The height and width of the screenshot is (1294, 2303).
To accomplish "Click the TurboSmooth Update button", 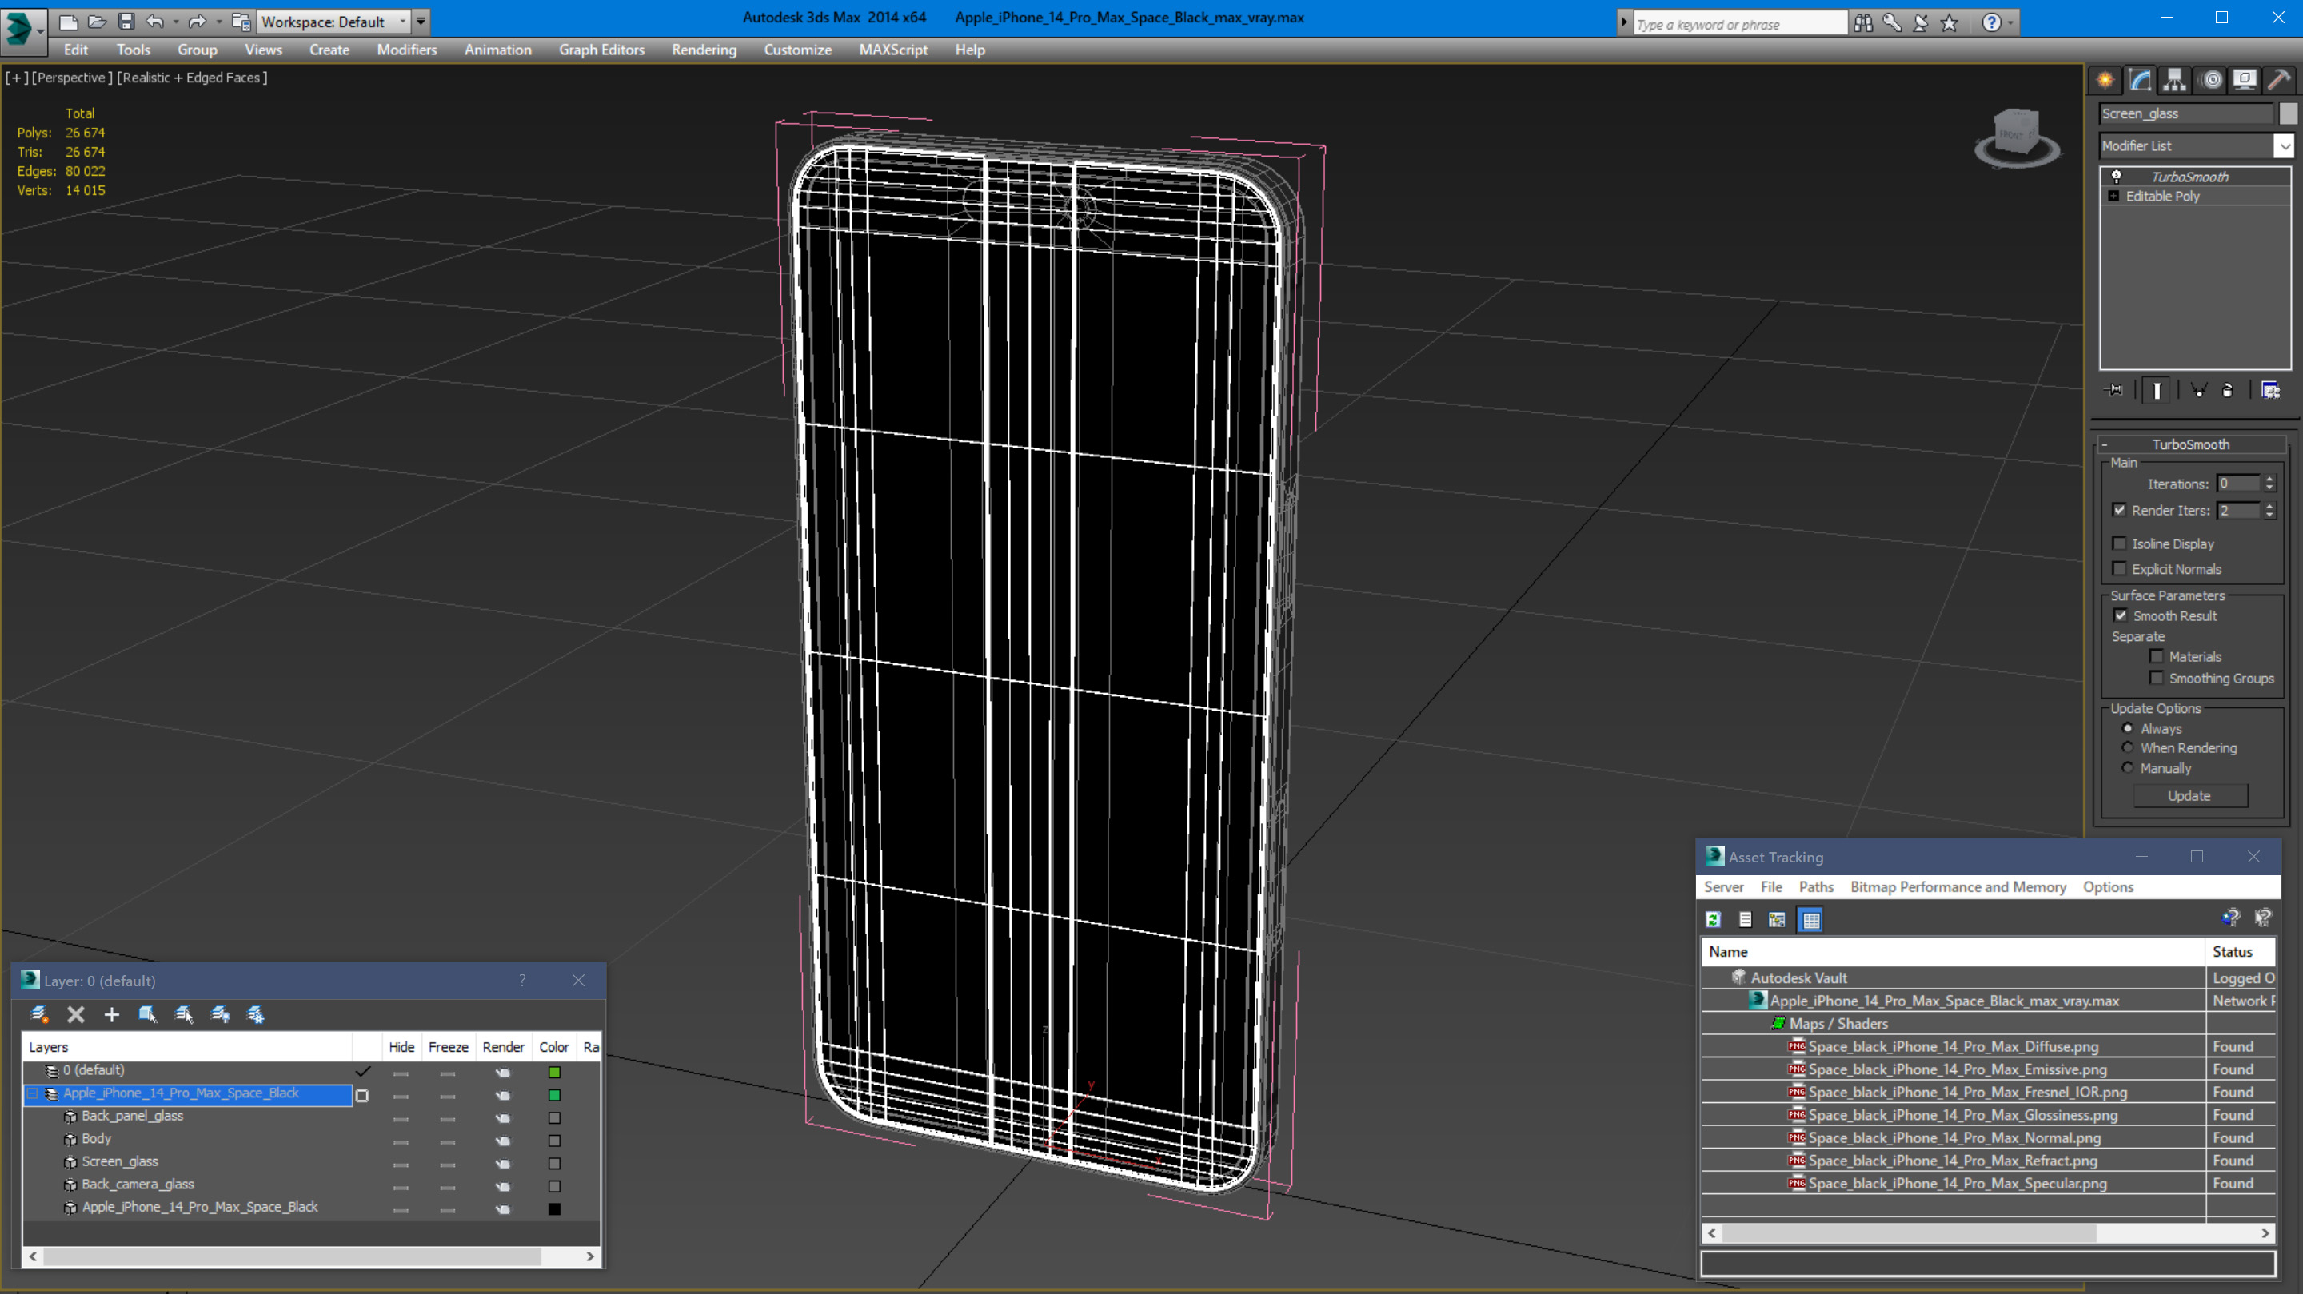I will pyautogui.click(x=2189, y=795).
